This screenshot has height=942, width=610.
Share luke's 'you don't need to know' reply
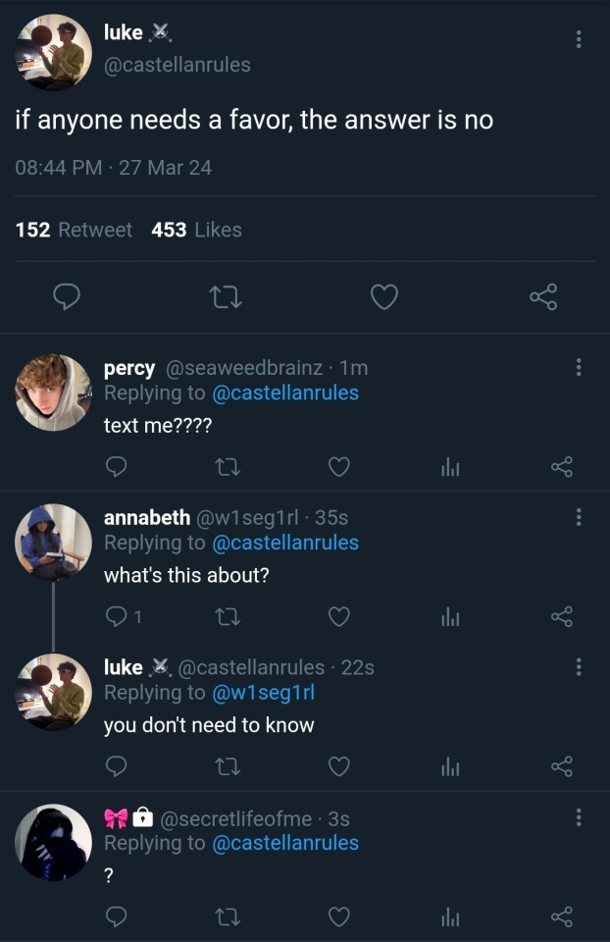click(x=561, y=766)
